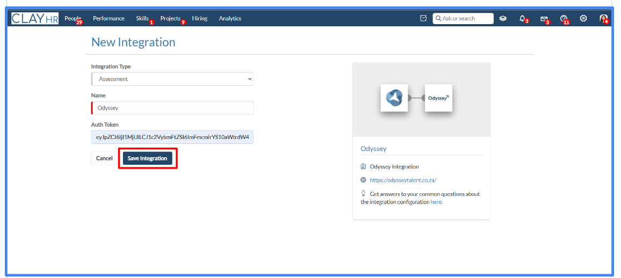This screenshot has height=278, width=621.
Task: Click the lightbulb tip icon
Action: click(363, 193)
